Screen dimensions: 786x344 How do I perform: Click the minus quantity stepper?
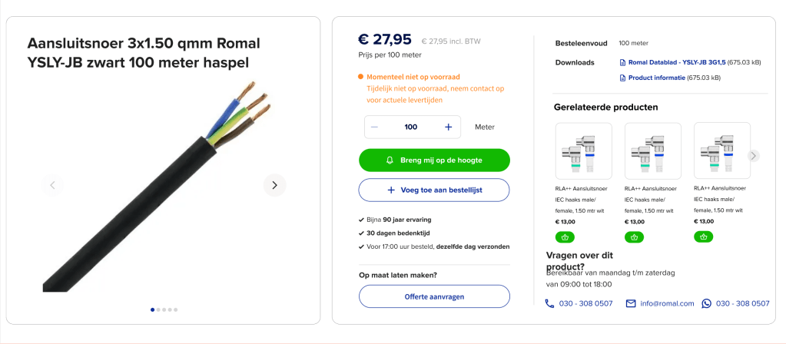374,127
